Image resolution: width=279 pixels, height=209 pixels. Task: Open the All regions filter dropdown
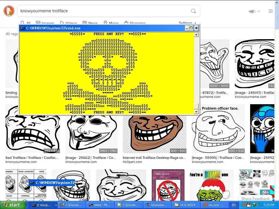click(x=12, y=34)
